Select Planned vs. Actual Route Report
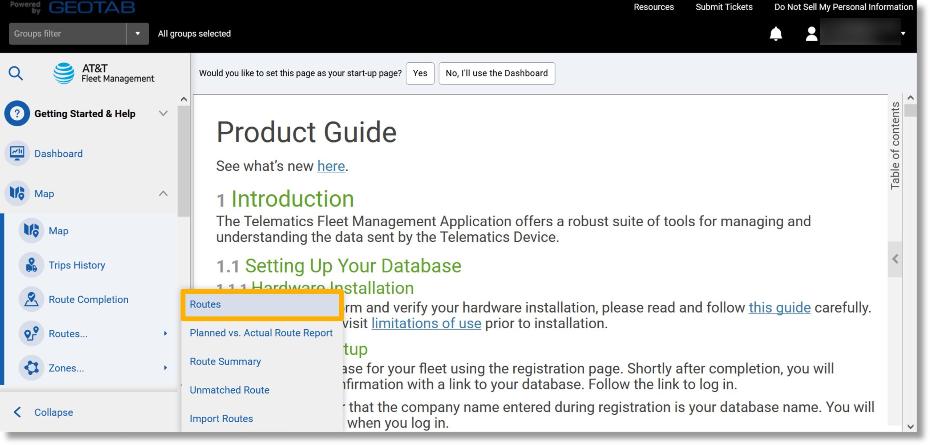This screenshot has width=930, height=445. click(x=261, y=333)
